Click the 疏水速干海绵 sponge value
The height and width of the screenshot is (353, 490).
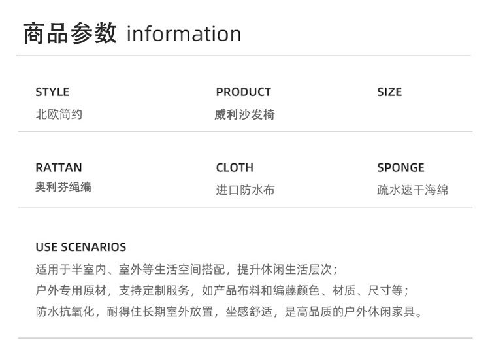pyautogui.click(x=413, y=191)
